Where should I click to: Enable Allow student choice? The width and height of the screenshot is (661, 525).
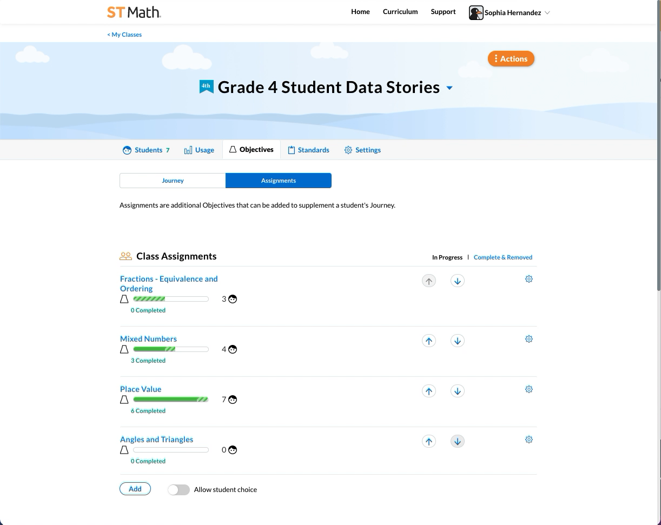[179, 489]
